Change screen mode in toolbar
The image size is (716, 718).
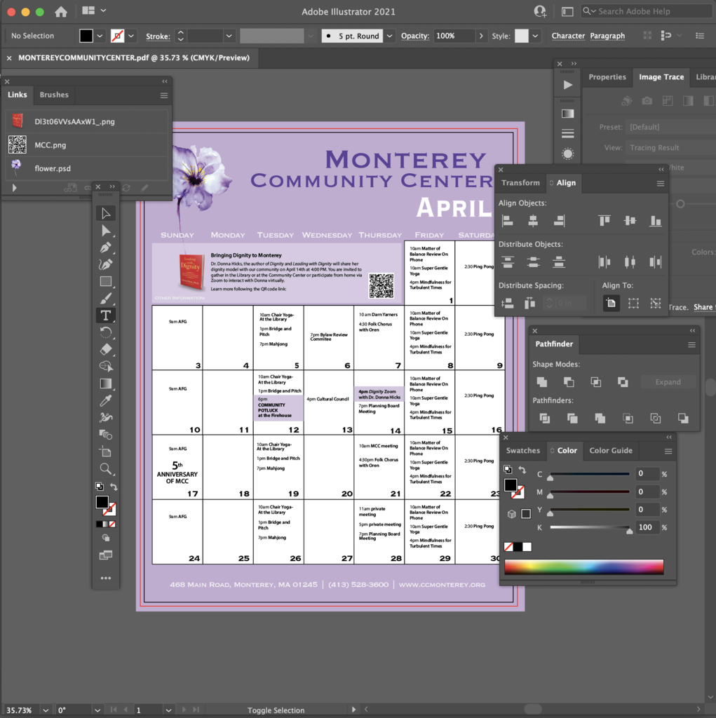pyautogui.click(x=106, y=555)
